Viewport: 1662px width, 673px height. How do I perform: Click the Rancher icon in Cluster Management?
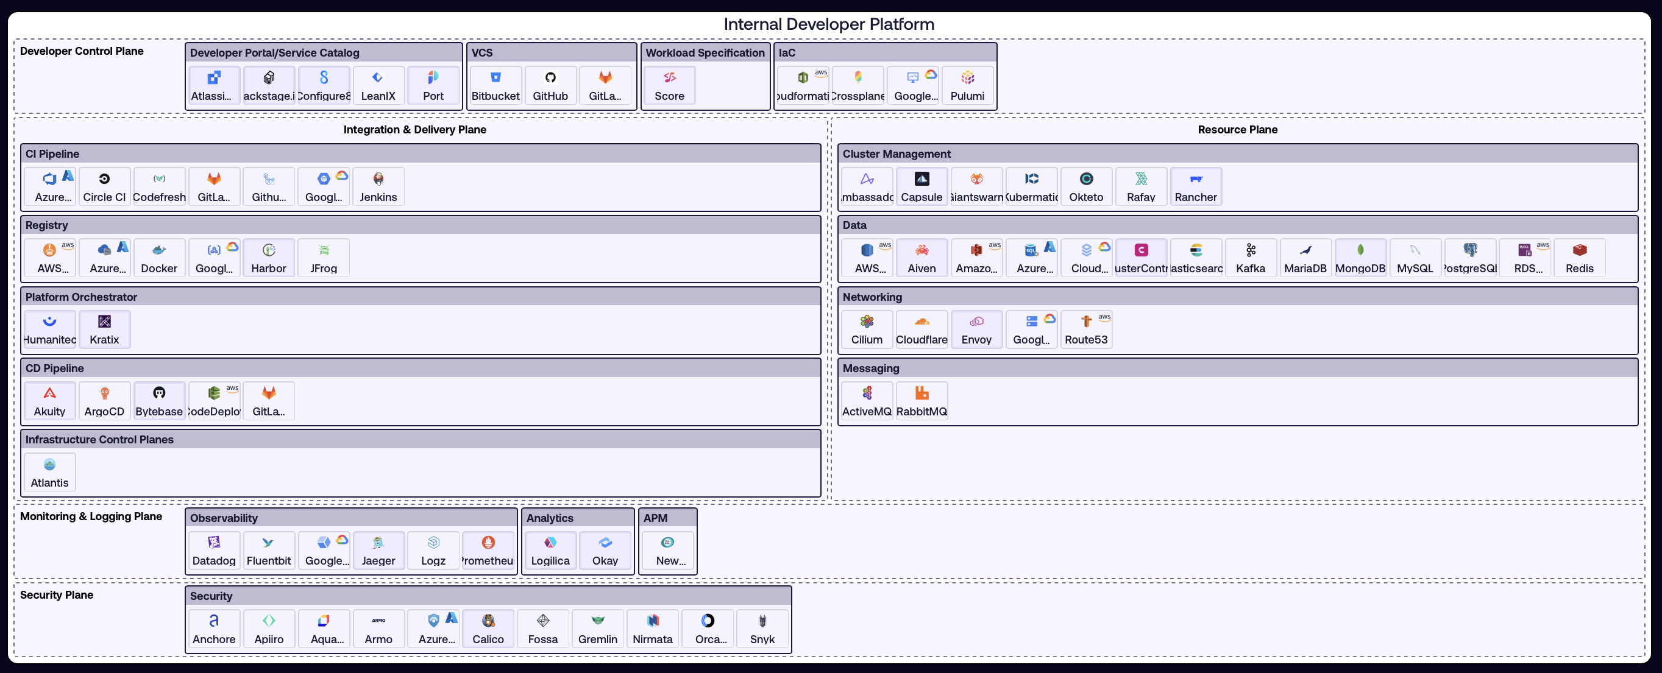1196,186
